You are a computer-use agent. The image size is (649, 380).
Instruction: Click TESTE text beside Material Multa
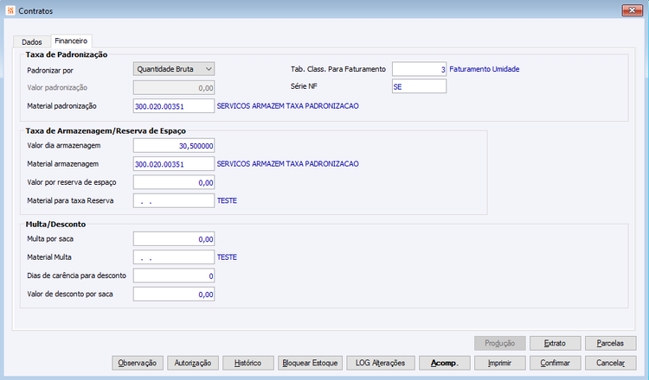tap(227, 257)
